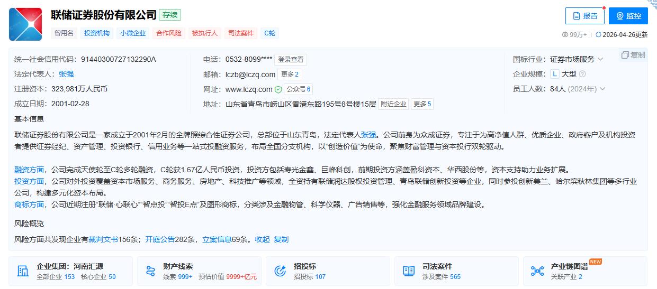Expand 更多5 addresses

[x=422, y=104]
